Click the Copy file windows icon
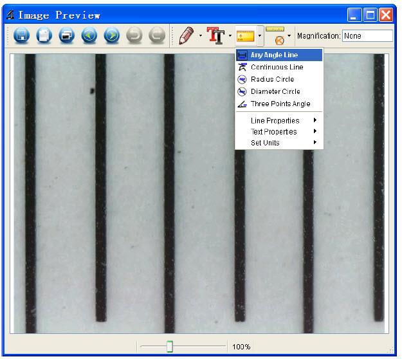402x359 pixels. 67,35
